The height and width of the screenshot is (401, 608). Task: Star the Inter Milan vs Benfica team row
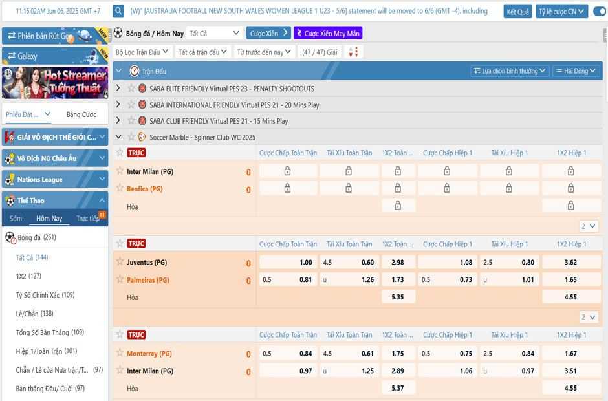pyautogui.click(x=120, y=171)
